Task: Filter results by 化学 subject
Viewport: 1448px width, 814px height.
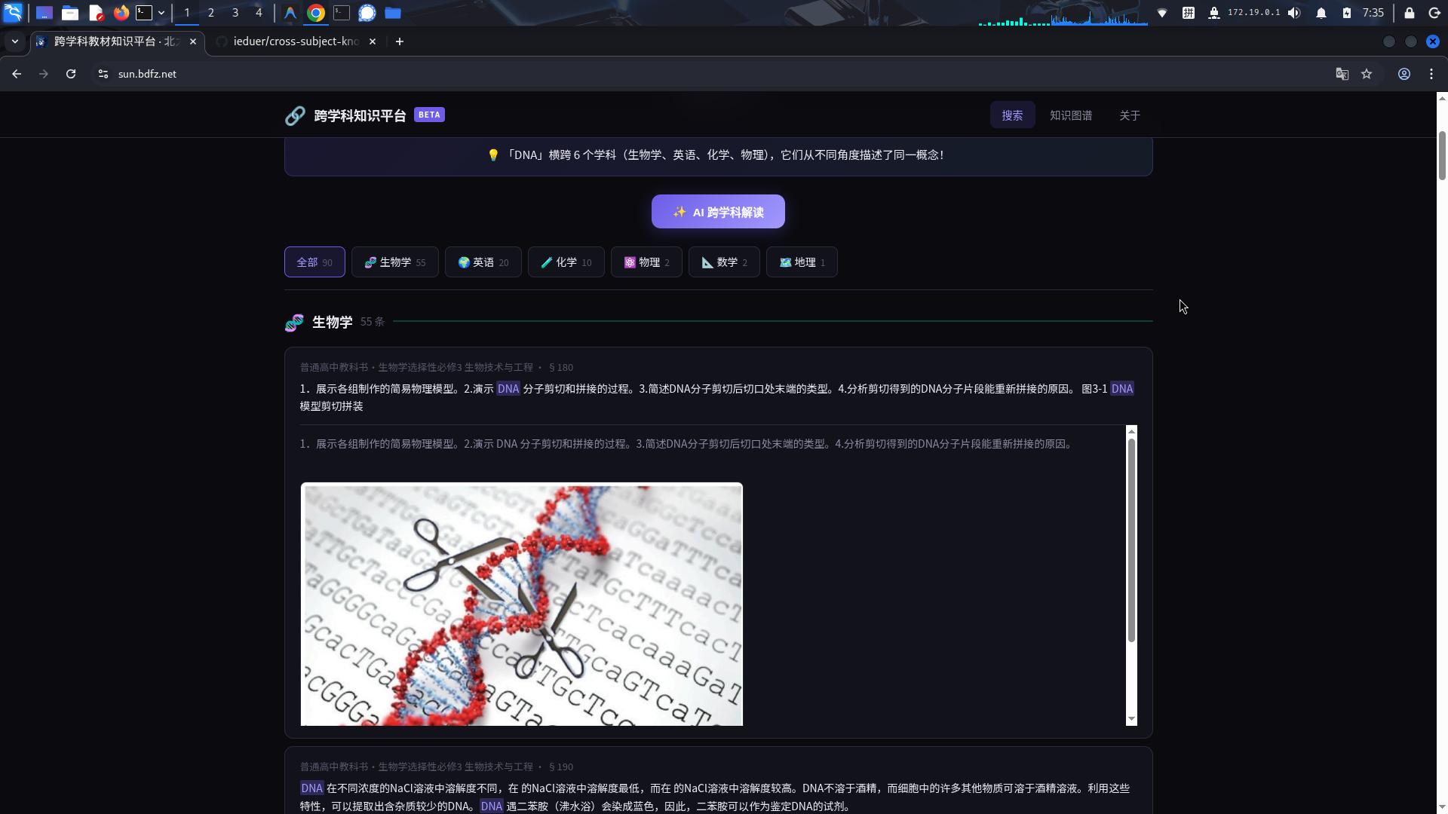Action: 566,262
